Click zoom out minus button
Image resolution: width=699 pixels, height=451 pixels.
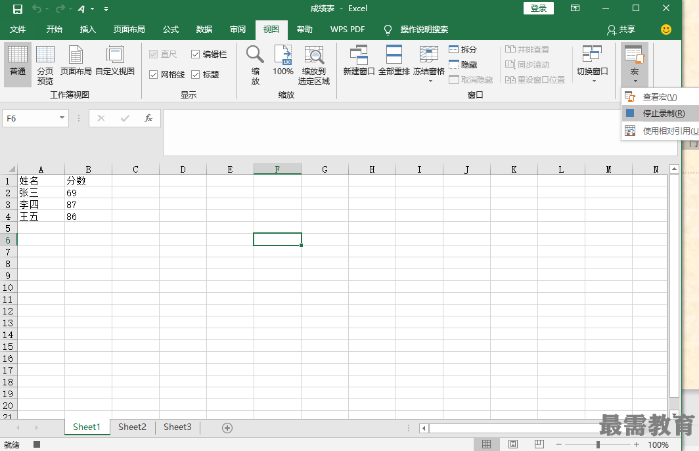(558, 444)
